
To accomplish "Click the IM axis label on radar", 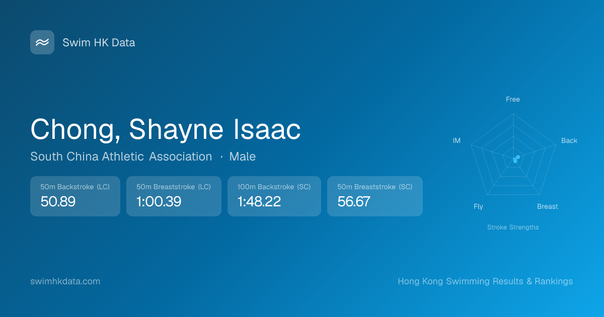I will pos(457,140).
